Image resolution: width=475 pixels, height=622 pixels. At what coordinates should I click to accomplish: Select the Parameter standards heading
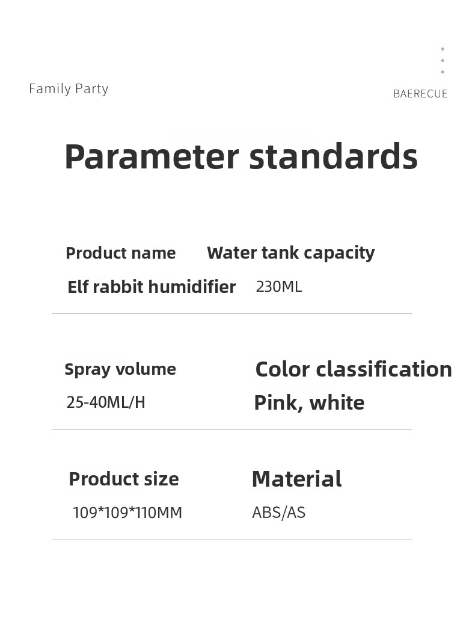[241, 156]
